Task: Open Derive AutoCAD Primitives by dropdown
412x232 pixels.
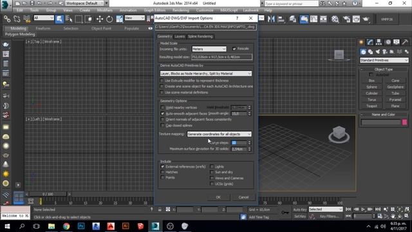Action: pos(206,73)
